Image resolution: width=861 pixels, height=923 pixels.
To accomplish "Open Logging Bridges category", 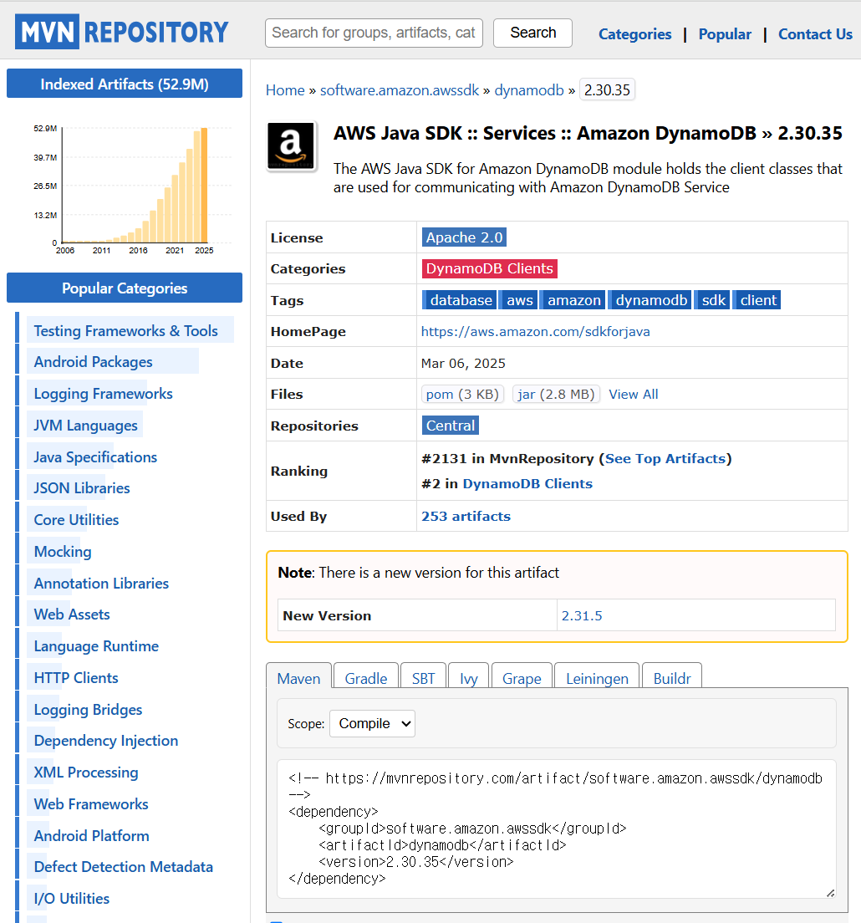I will (89, 710).
